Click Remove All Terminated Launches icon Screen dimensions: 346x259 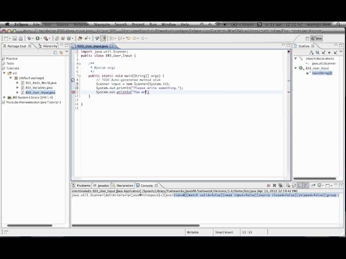point(281,186)
